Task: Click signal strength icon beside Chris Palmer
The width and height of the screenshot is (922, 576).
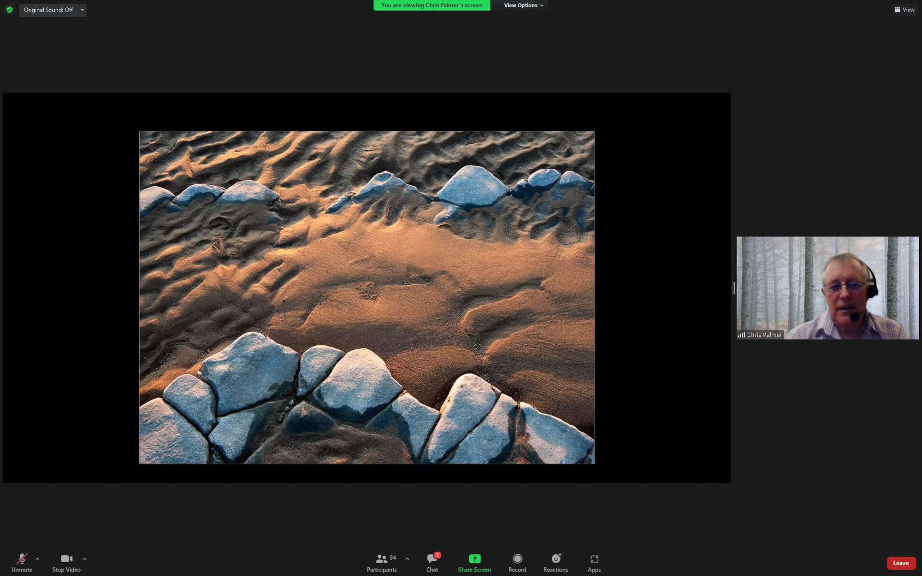Action: coord(741,335)
